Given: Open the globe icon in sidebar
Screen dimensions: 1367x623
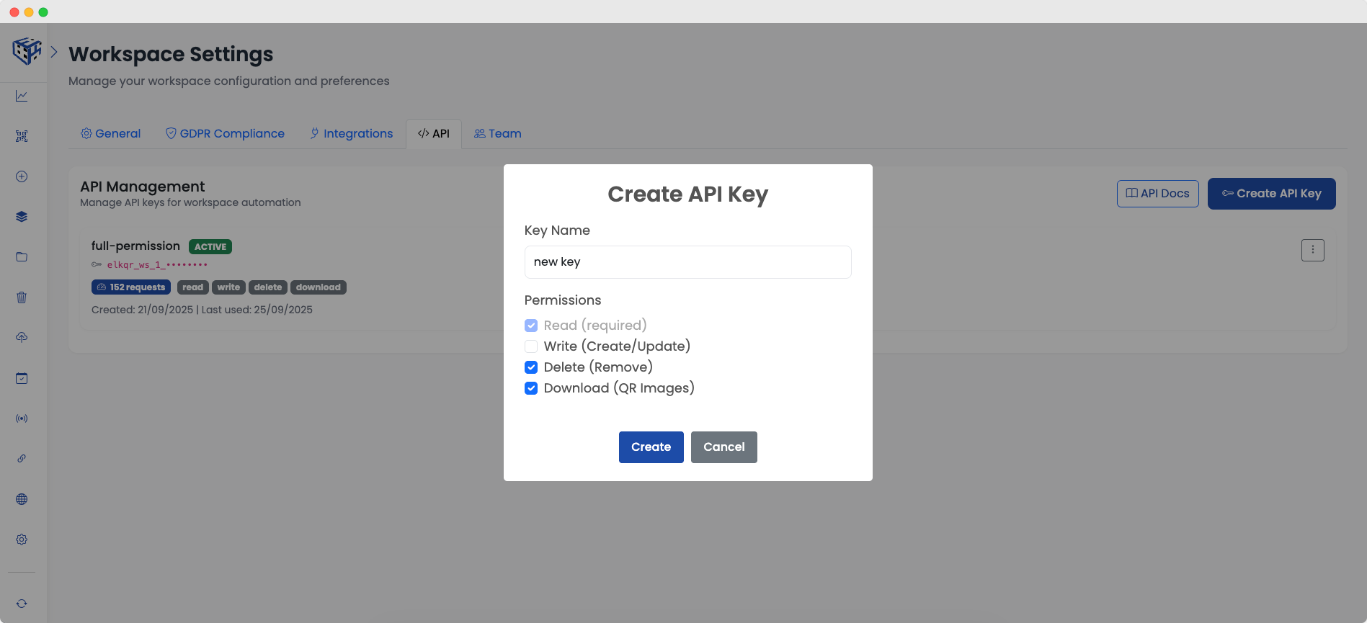Looking at the screenshot, I should pos(22,499).
